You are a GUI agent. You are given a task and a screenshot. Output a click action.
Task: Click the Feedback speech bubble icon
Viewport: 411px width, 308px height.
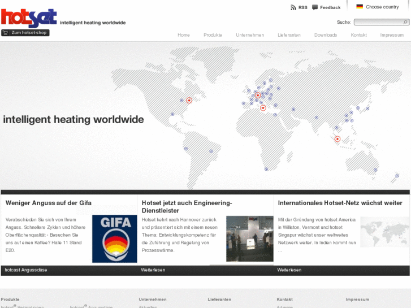[x=315, y=7]
